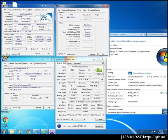Open Memory tab in Mainboard CPU-Z window
168x140 pixels.
26,64
